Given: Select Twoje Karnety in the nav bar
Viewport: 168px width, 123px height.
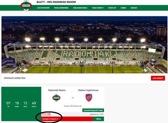Looking at the screenshot, I should tap(98, 8).
